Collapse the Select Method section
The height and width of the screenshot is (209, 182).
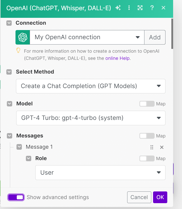click(9, 72)
